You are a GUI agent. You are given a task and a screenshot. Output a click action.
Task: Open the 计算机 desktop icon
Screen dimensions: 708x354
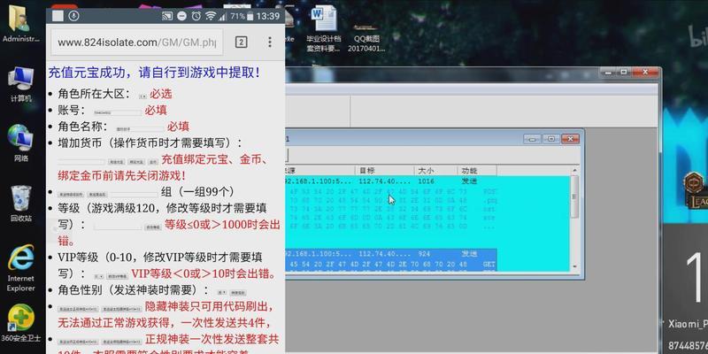click(20, 84)
